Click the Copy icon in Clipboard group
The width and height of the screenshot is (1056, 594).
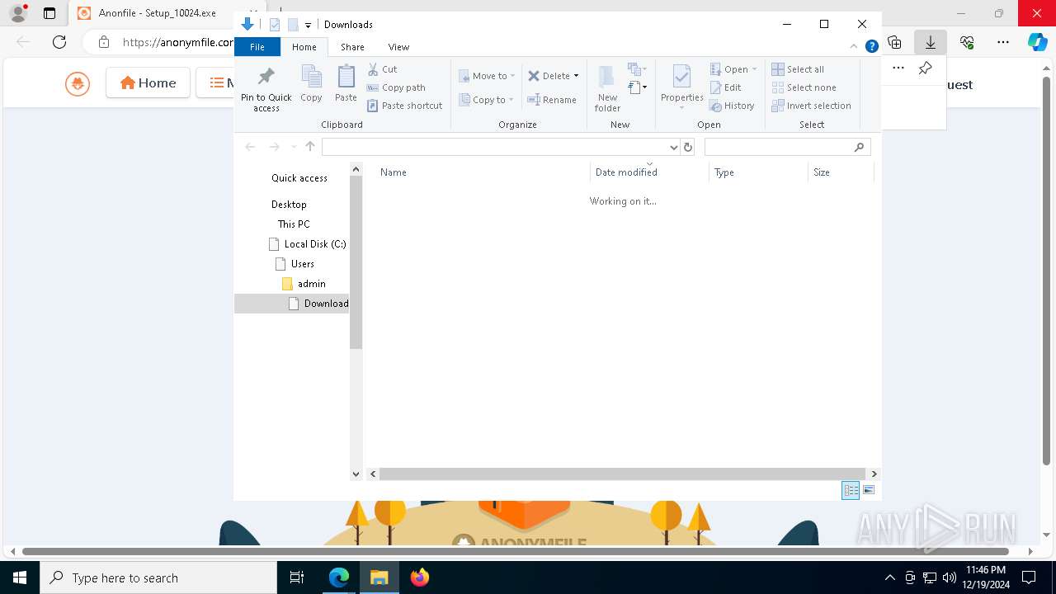[x=311, y=84]
